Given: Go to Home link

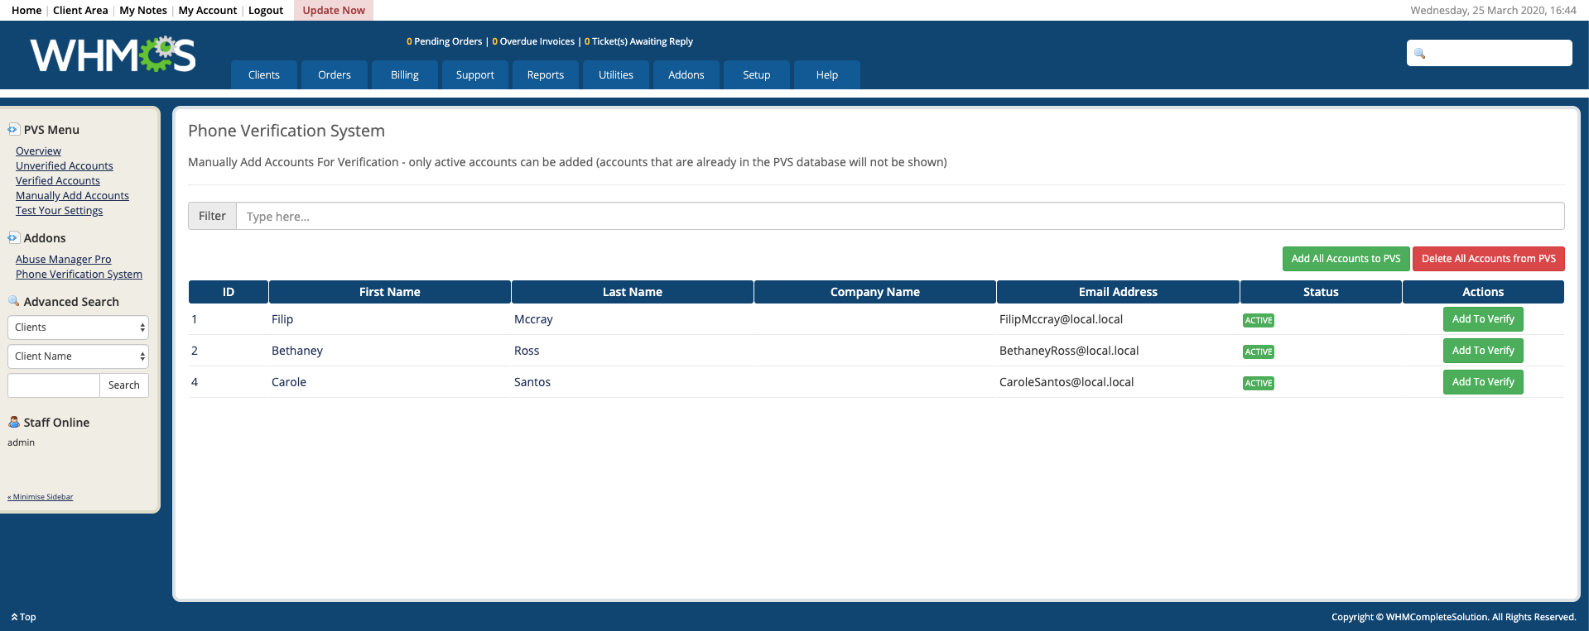Looking at the screenshot, I should tap(26, 10).
